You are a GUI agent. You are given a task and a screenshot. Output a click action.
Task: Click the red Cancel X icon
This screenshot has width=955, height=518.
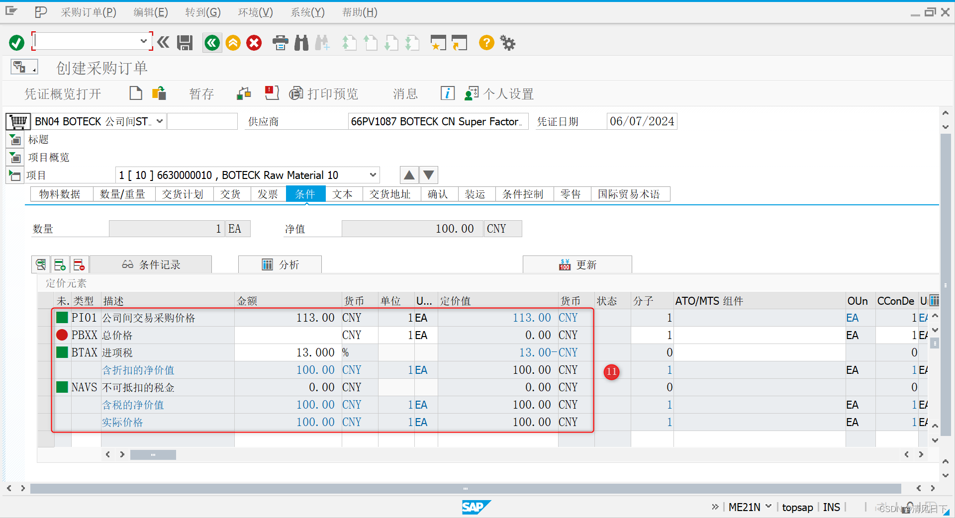254,43
